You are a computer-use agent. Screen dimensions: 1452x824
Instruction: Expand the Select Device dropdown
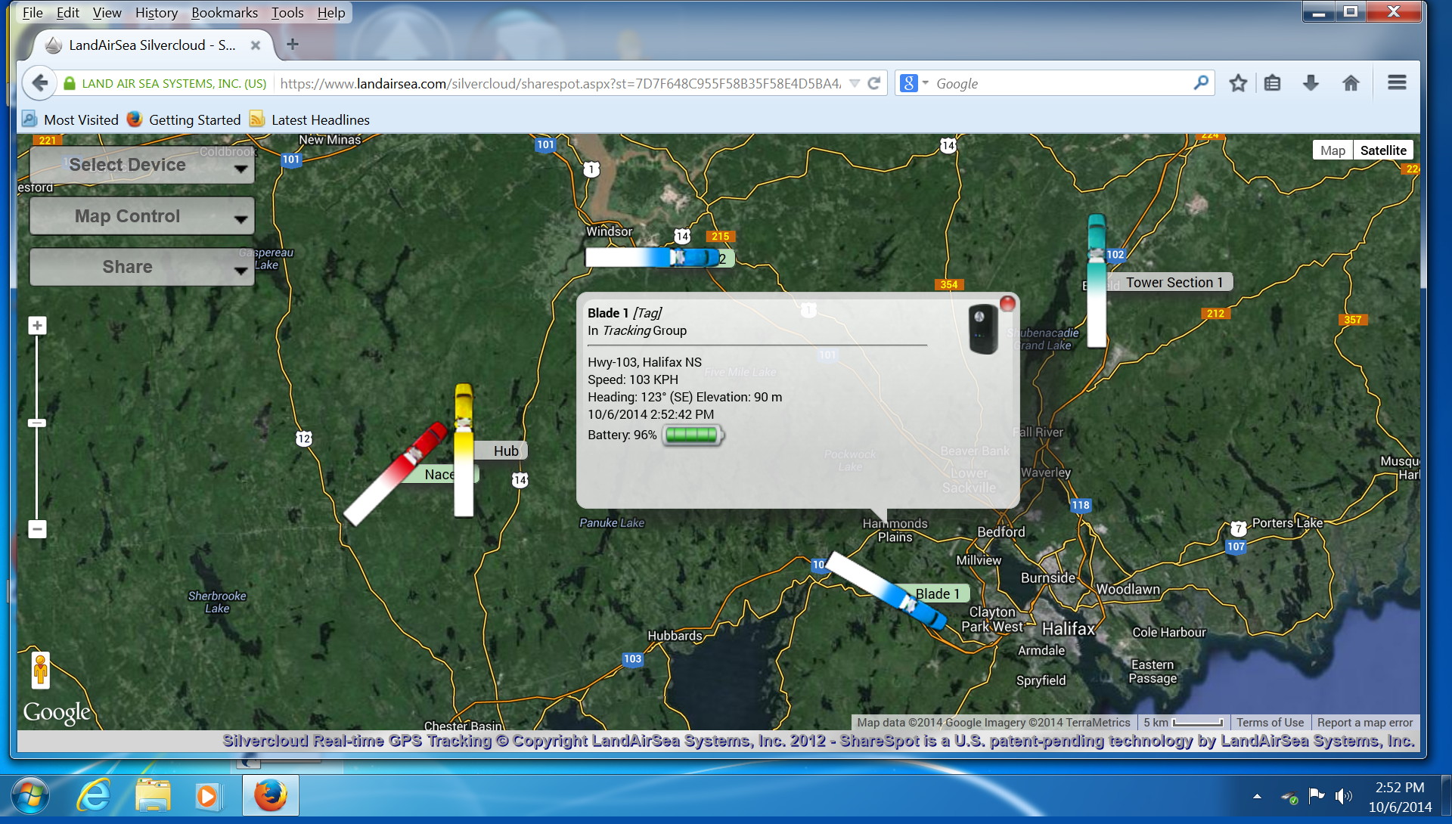[x=141, y=165]
